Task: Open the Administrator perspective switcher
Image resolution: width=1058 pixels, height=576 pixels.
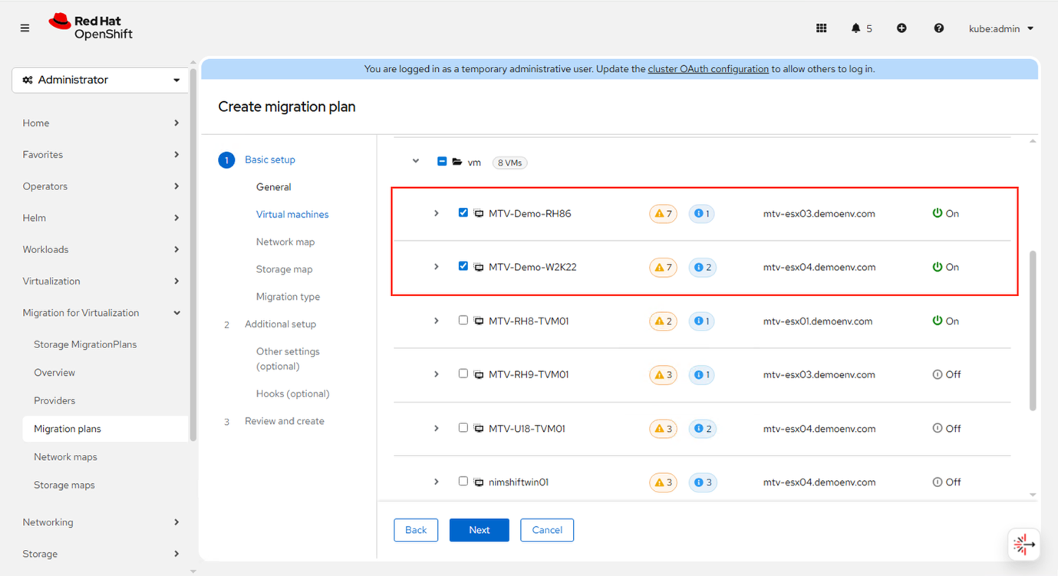Action: [x=101, y=79]
